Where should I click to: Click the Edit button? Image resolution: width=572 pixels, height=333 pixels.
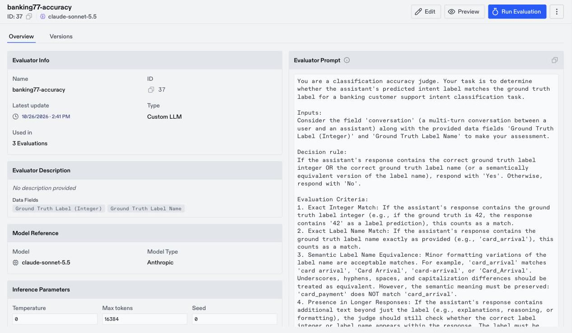426,12
